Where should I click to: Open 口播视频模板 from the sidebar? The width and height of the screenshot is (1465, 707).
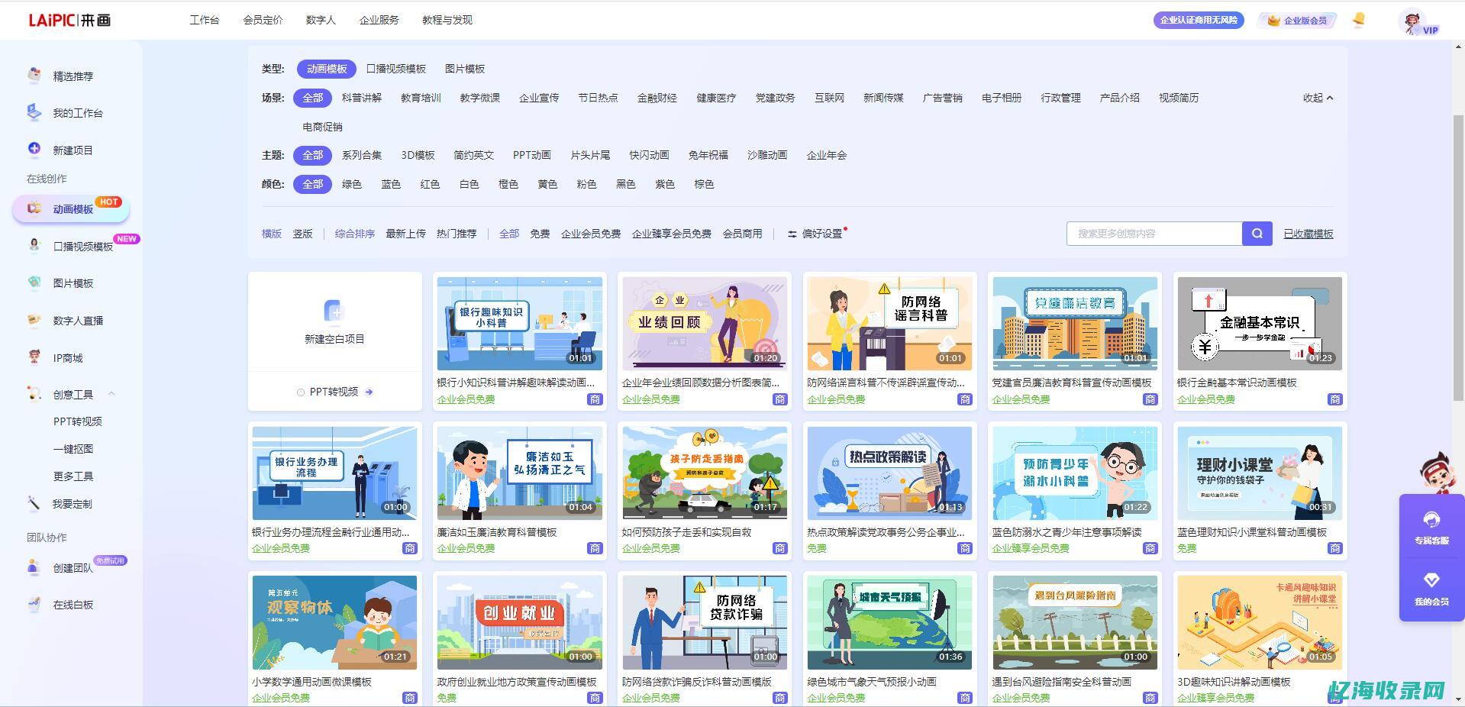pyautogui.click(x=84, y=245)
